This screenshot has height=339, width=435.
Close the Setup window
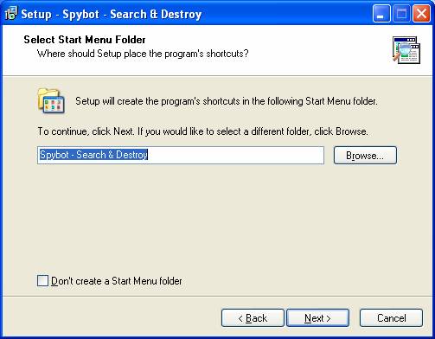coord(421,14)
